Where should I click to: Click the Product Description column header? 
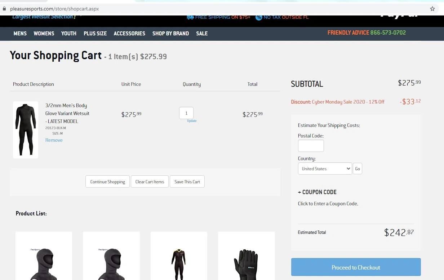pos(34,84)
